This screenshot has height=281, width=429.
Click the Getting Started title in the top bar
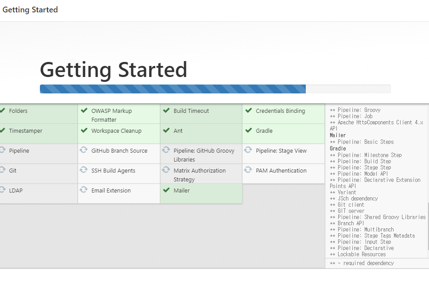pos(30,10)
